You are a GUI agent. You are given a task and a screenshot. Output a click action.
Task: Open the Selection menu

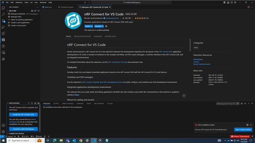point(19,2)
